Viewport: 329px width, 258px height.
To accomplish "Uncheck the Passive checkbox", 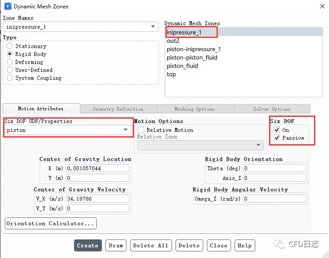I will coord(277,138).
